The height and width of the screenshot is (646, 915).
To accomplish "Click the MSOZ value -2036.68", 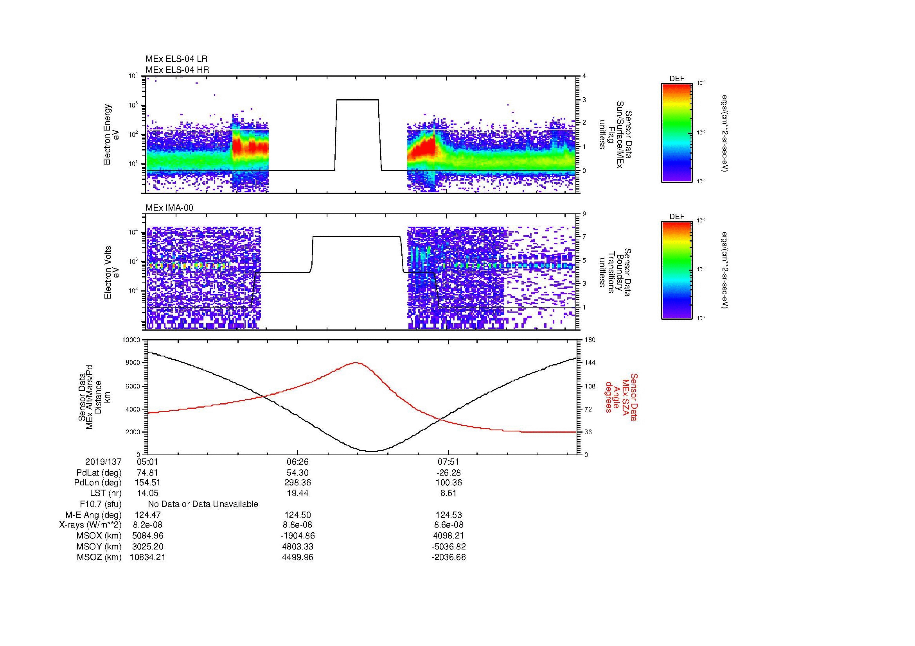I will pyautogui.click(x=448, y=557).
